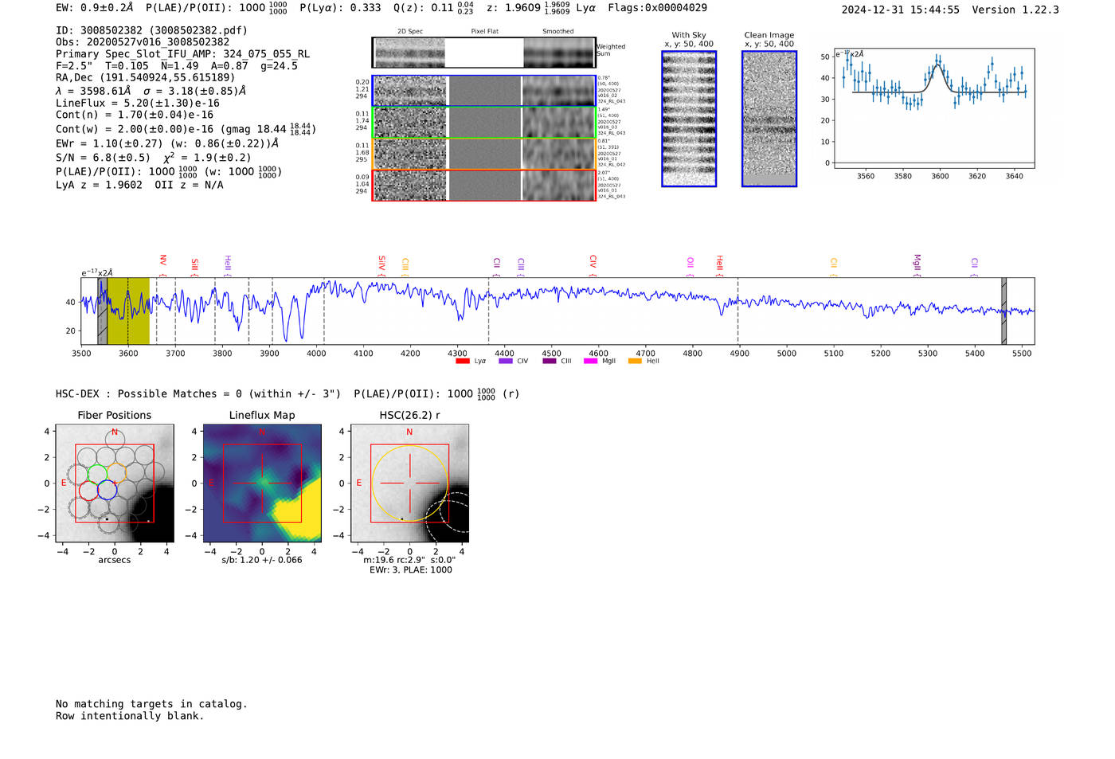Select the OII line marker label
Screen dimensions: 1115x759
click(691, 263)
